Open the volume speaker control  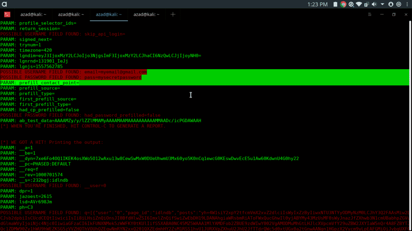(374, 4)
